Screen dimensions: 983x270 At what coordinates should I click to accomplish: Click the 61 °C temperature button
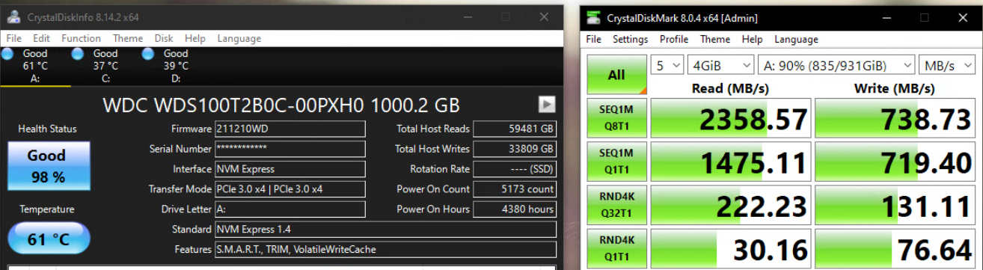click(x=48, y=239)
